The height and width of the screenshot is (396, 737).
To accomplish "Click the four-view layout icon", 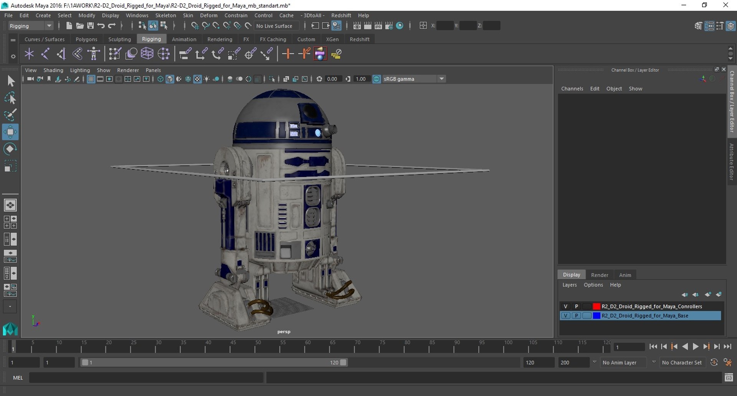I will coord(10,222).
